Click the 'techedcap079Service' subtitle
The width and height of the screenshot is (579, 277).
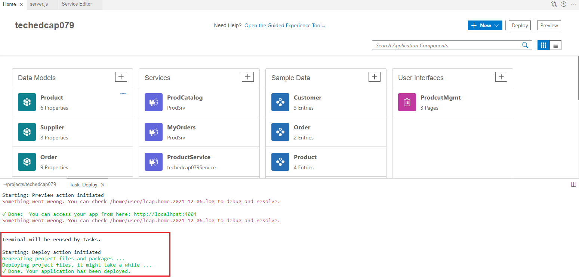point(191,167)
